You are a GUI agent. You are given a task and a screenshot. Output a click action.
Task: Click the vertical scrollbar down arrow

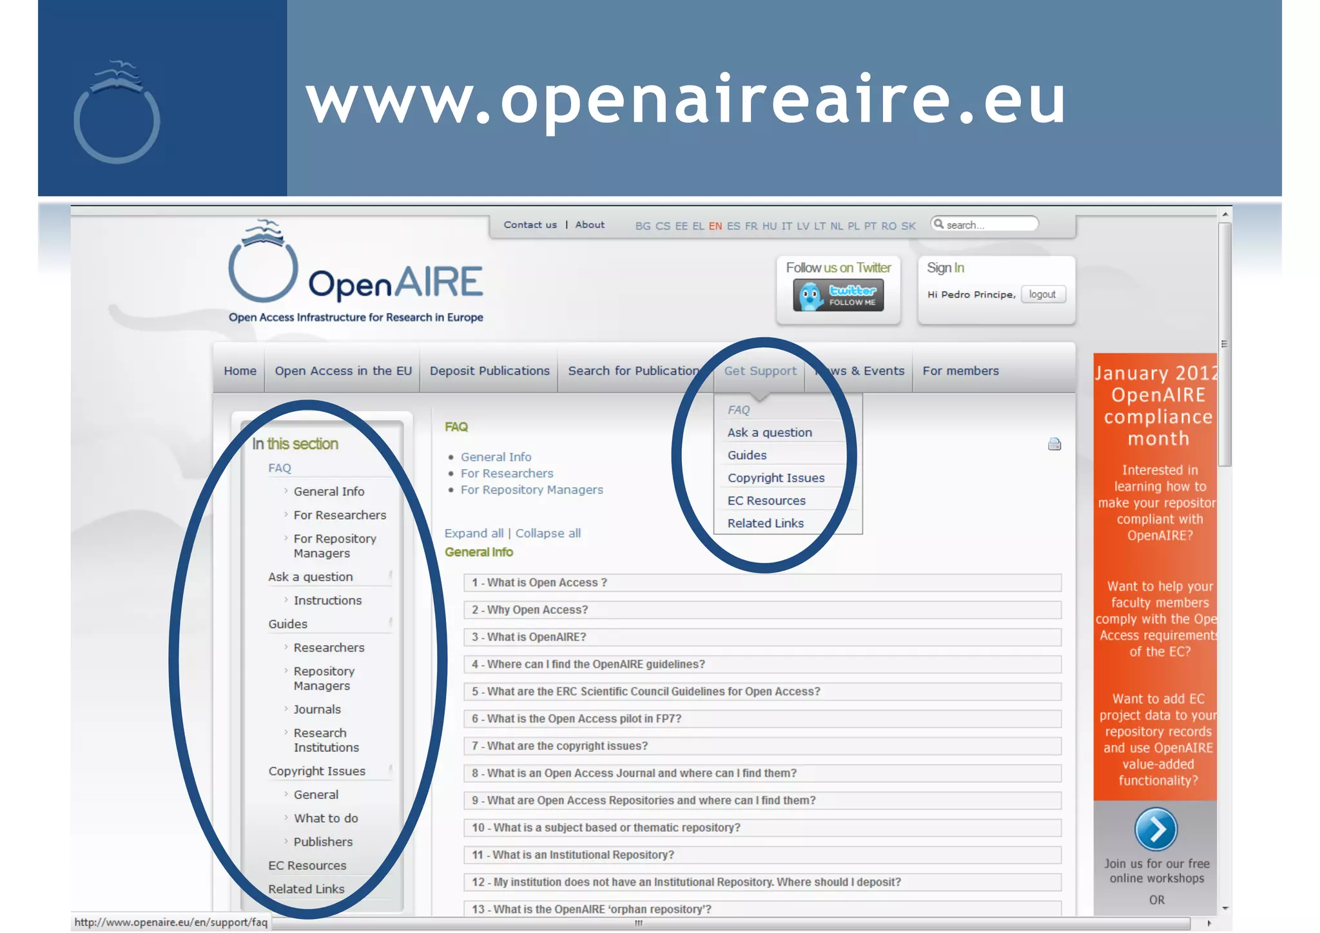point(1225,909)
